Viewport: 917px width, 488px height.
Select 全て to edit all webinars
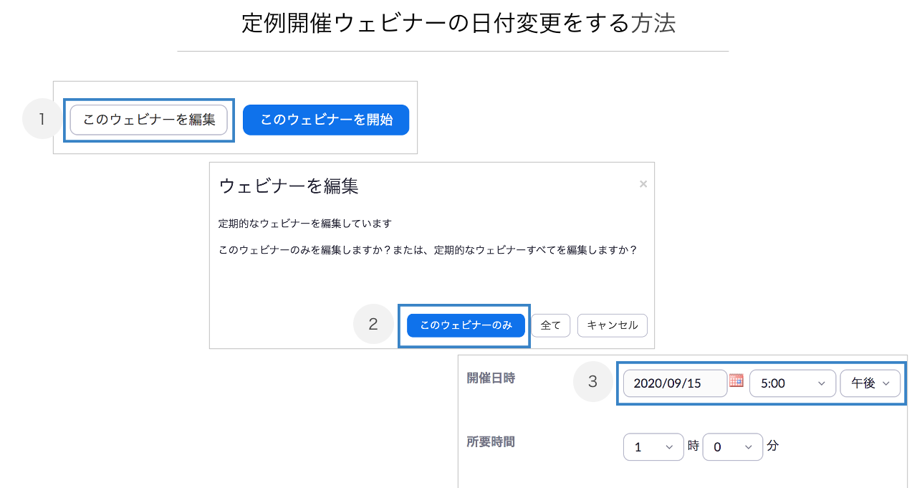(551, 325)
